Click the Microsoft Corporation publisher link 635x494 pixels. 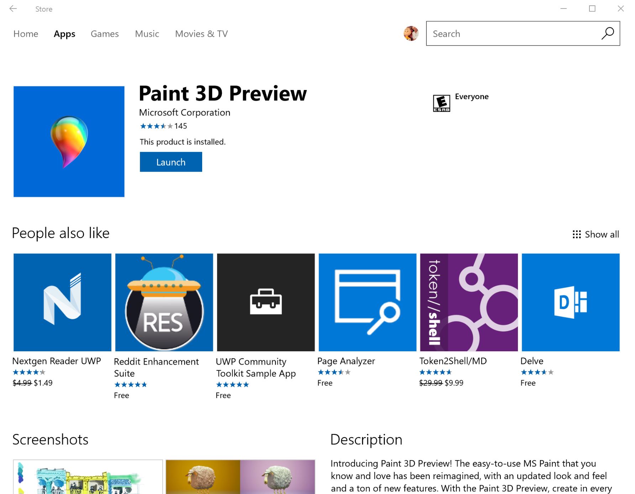click(185, 112)
